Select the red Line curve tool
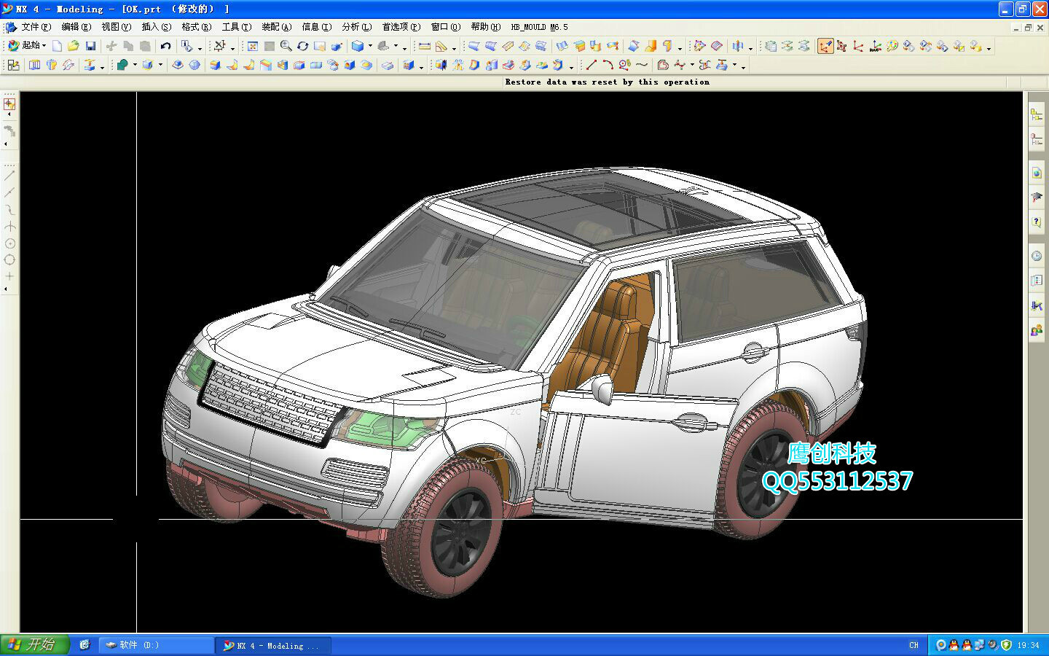The height and width of the screenshot is (656, 1049). (591, 65)
